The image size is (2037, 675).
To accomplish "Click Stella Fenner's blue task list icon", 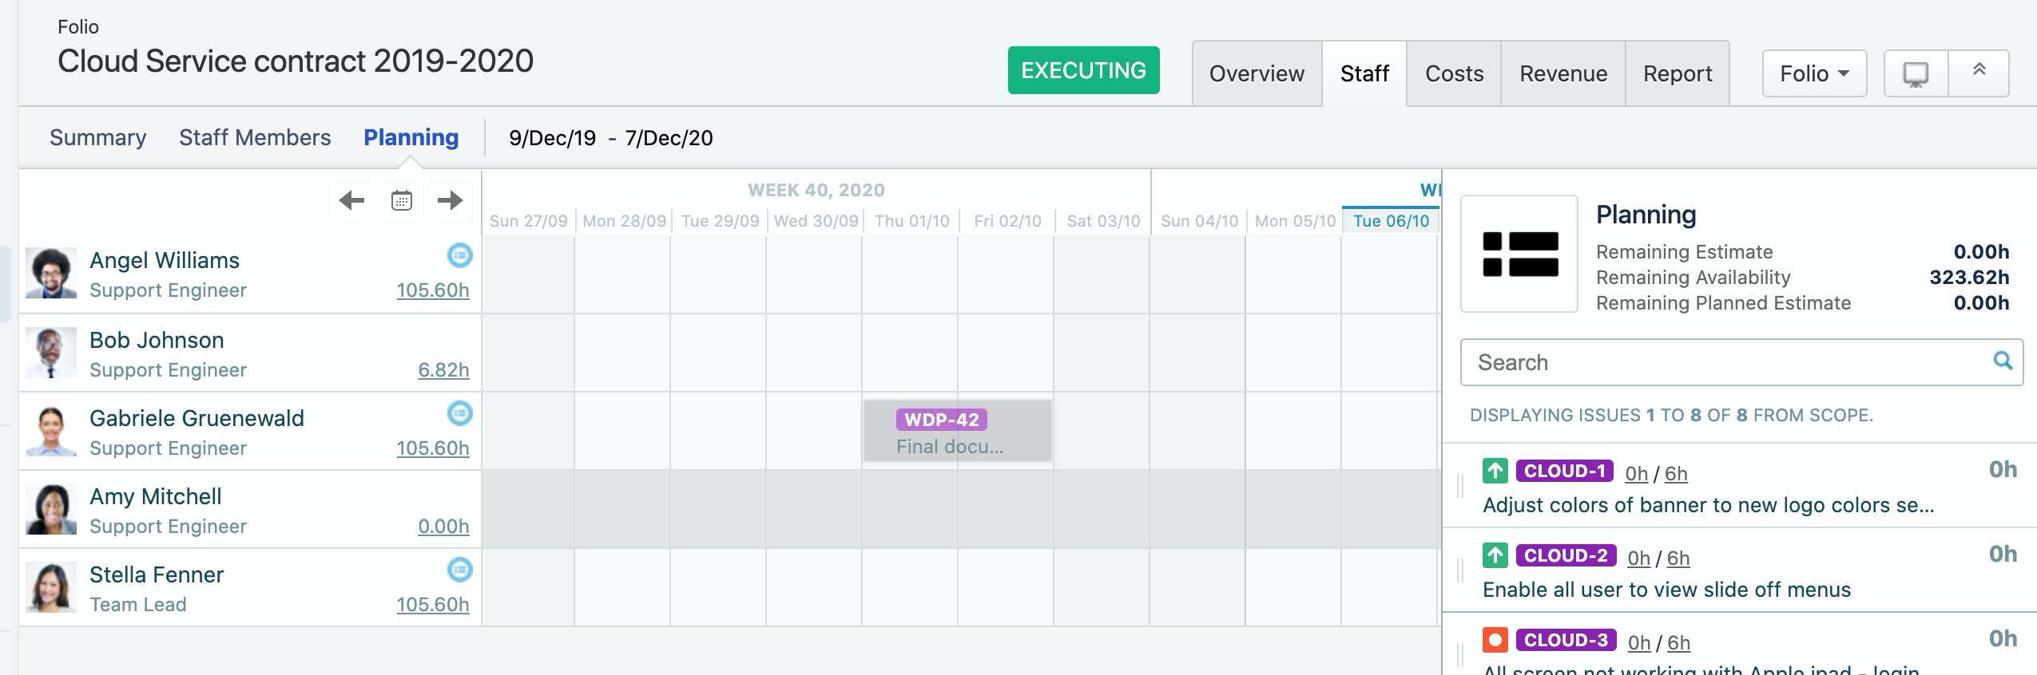I will (459, 570).
